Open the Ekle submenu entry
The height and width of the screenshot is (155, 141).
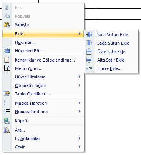43,34
